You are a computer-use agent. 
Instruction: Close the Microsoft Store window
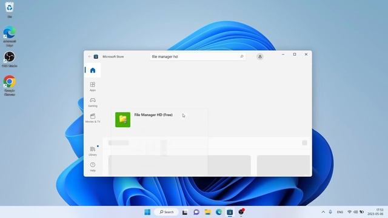click(x=306, y=54)
